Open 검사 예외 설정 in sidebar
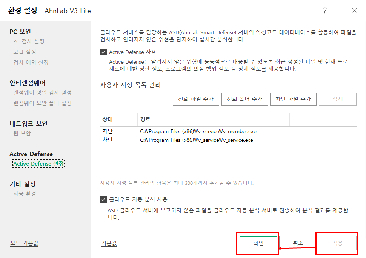Screen dimensions: 366x258 point(31,62)
